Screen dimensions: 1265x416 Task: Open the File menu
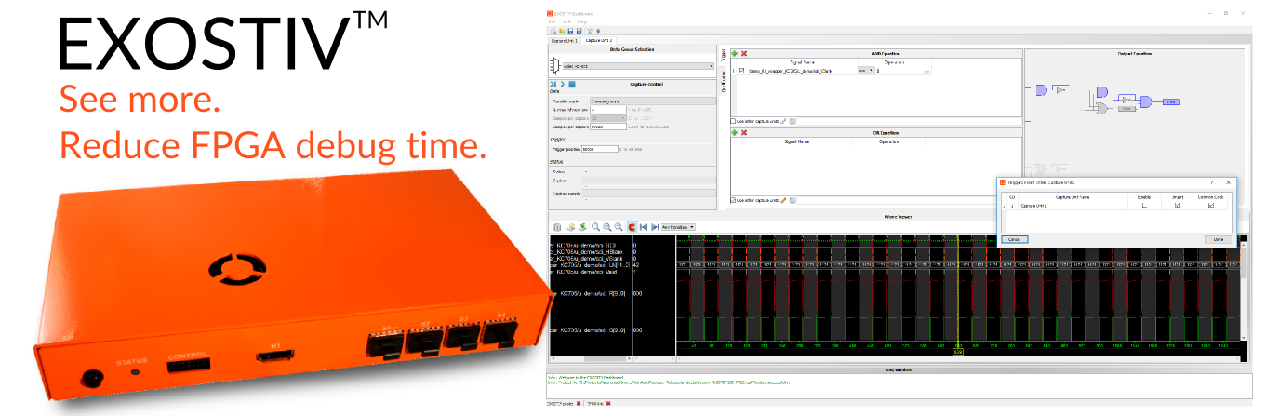coord(551,22)
